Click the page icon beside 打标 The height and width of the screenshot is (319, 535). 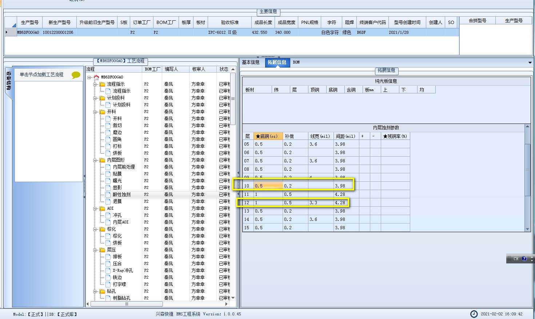108,146
